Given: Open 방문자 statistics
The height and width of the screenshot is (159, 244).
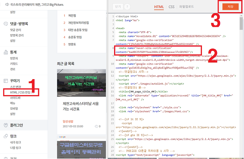Looking at the screenshot, I should [14, 58].
